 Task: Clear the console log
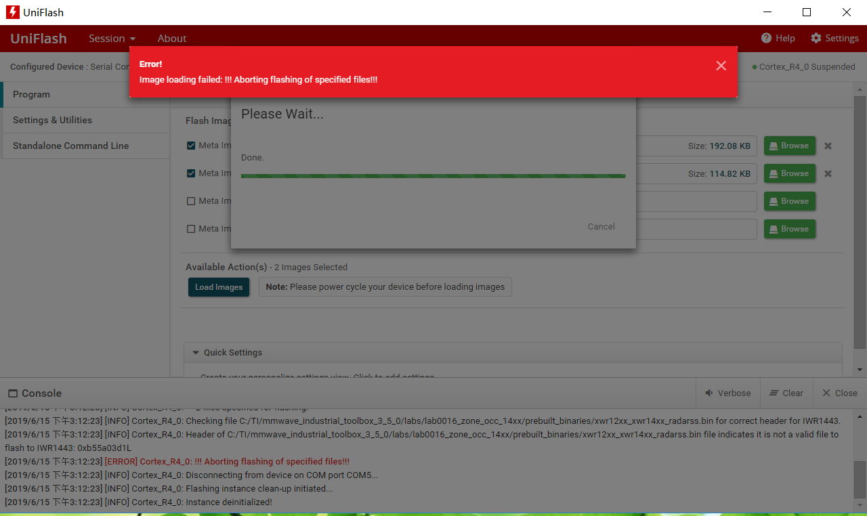tap(786, 393)
